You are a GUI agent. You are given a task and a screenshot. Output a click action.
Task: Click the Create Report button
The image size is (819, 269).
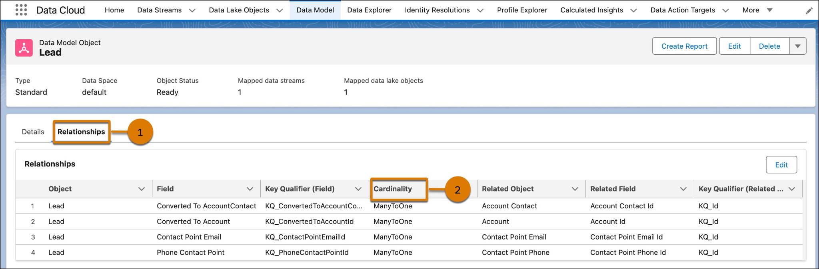click(684, 46)
